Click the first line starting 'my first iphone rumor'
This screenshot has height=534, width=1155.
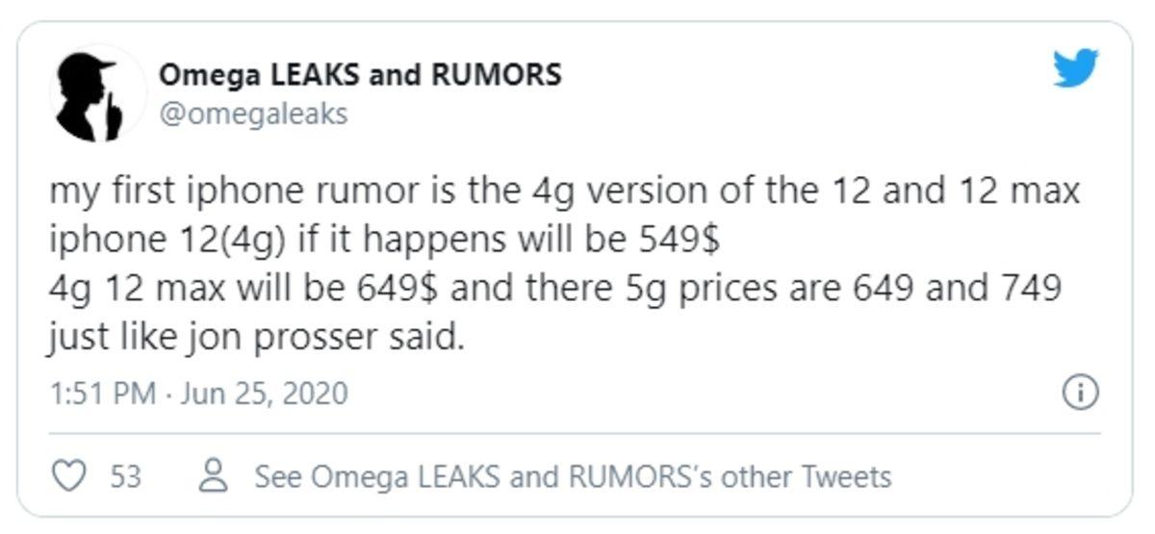(x=564, y=191)
